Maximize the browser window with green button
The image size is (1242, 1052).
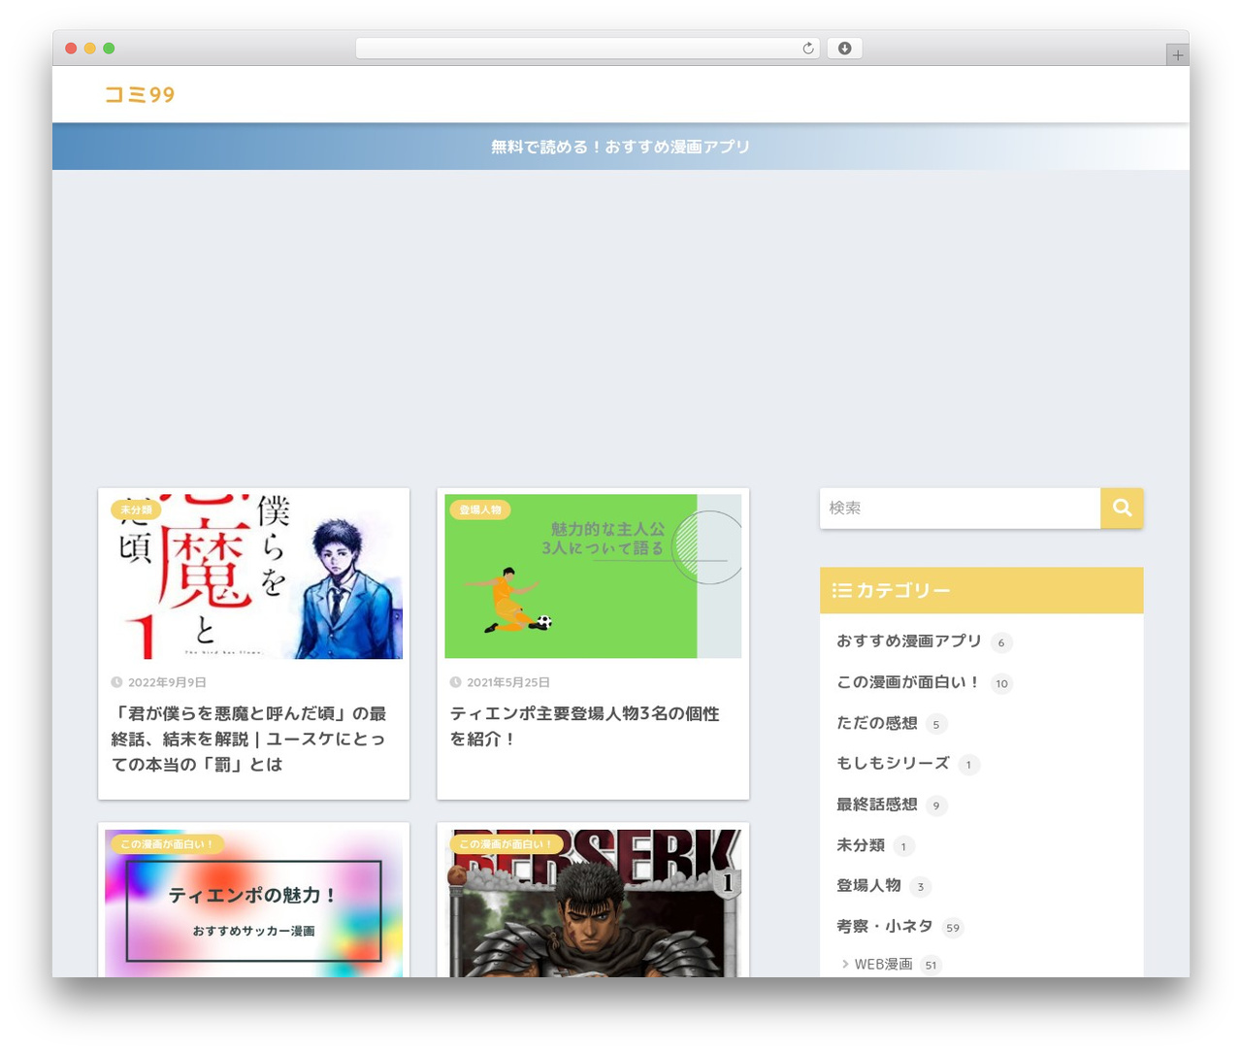[x=109, y=49]
